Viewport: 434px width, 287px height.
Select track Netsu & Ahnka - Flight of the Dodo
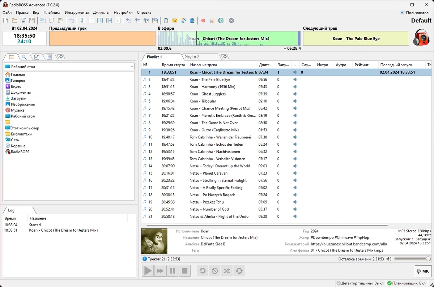pyautogui.click(x=286, y=217)
